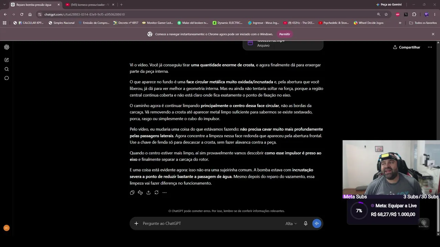Open the extensions puzzle menu
The width and height of the screenshot is (440, 247).
tap(414, 14)
